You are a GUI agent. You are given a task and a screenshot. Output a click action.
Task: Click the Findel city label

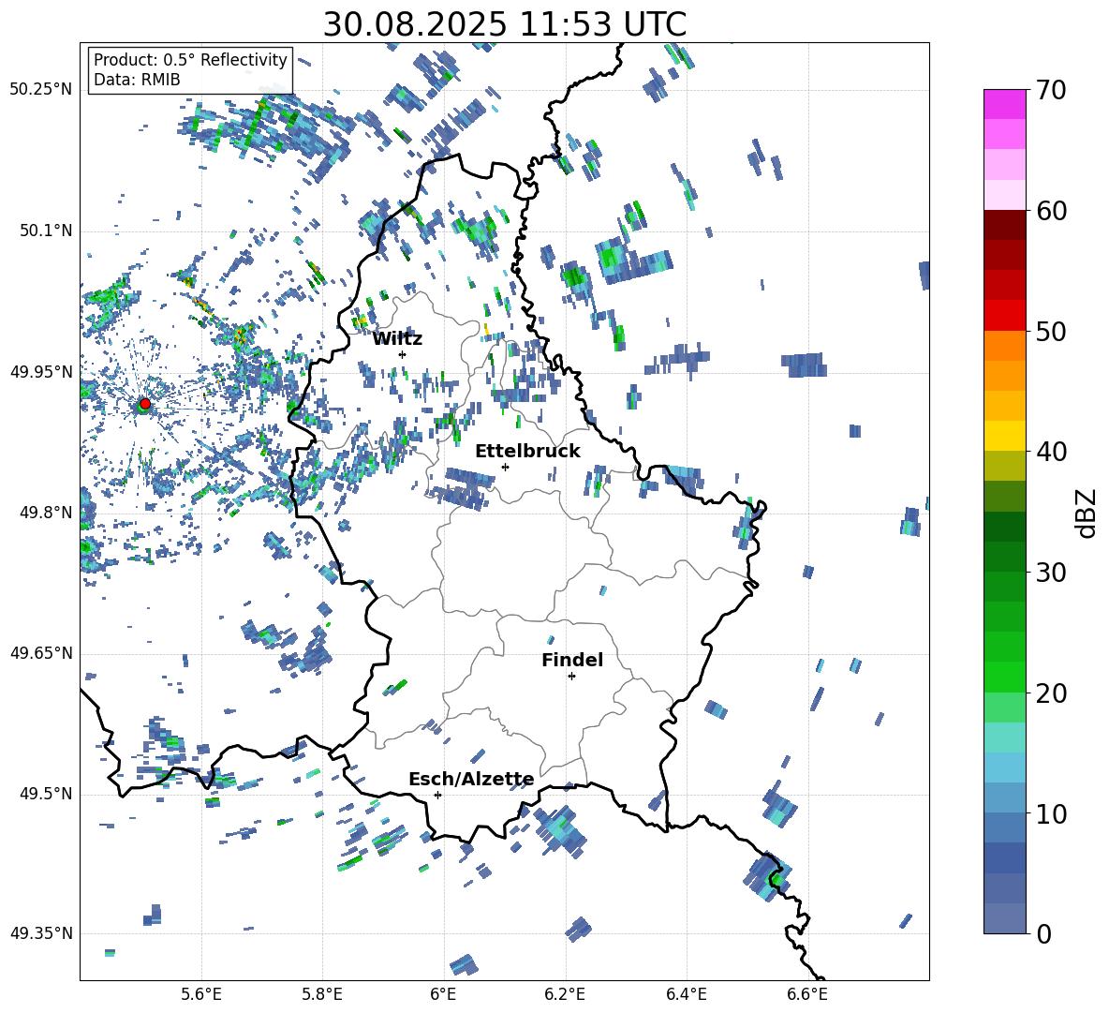tap(572, 660)
